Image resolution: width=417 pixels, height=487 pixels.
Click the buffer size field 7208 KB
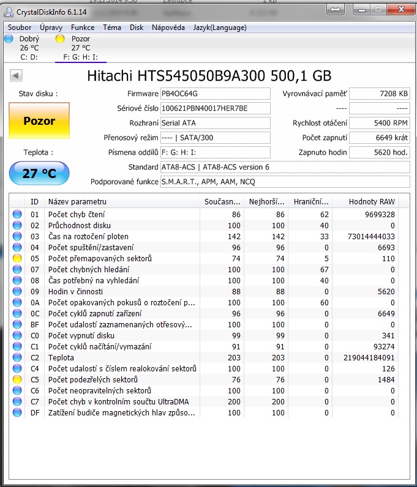(x=380, y=94)
